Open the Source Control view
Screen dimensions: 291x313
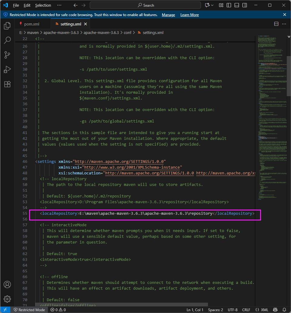pyautogui.click(x=7, y=55)
